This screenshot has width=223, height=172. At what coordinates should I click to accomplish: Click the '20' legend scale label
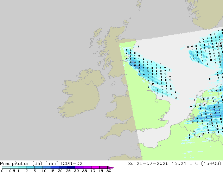(60, 171)
